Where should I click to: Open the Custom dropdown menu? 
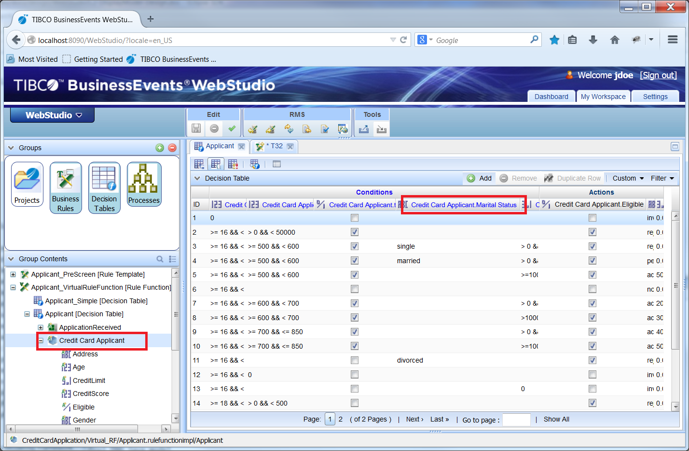[628, 178]
